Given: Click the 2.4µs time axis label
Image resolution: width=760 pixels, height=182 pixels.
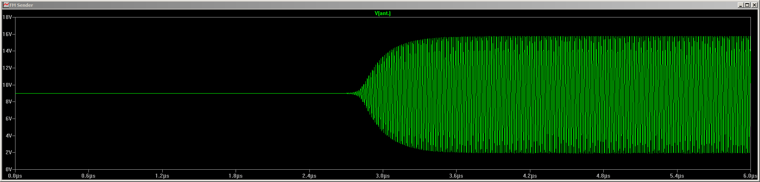Looking at the screenshot, I should coord(309,176).
